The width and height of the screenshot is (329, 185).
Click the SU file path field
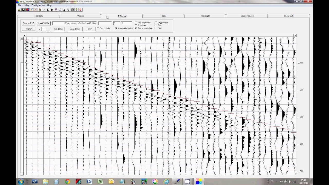[75, 23]
